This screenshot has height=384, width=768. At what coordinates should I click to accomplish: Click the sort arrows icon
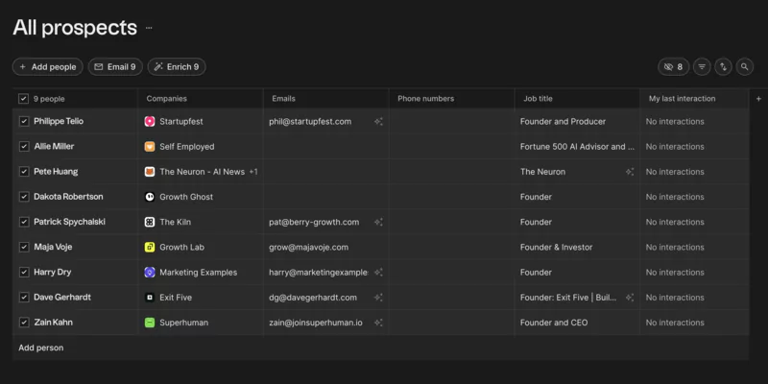[724, 66]
